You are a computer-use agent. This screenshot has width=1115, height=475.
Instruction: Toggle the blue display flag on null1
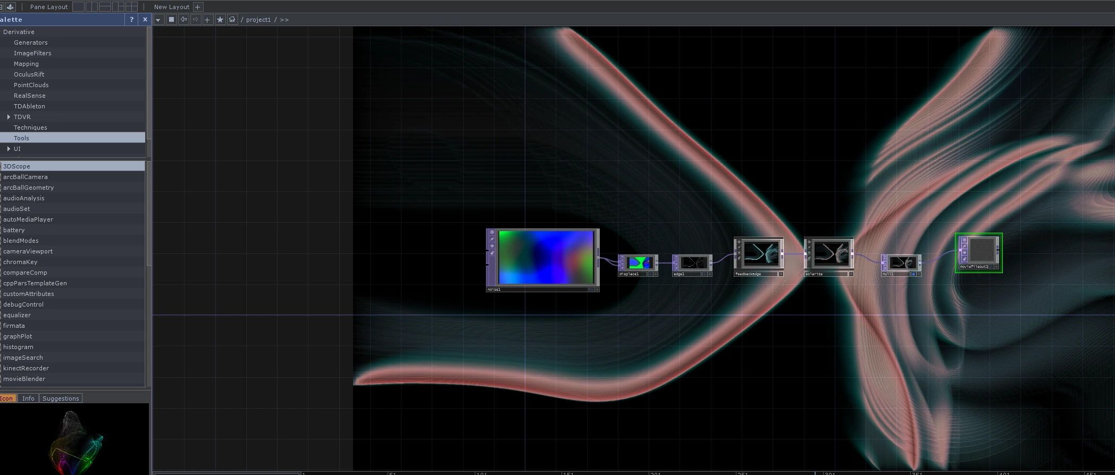[x=913, y=274]
